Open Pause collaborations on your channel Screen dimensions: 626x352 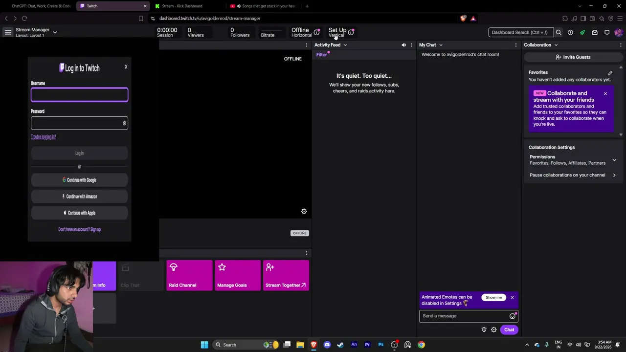(x=573, y=175)
